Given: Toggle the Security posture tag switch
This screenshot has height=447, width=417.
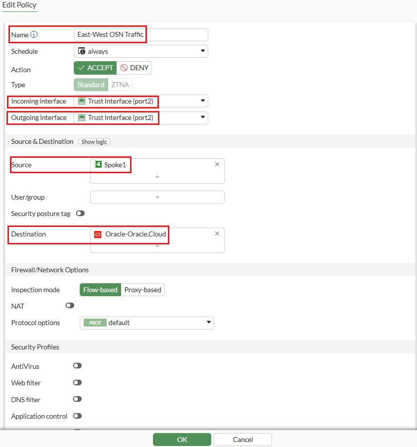Looking at the screenshot, I should point(80,213).
